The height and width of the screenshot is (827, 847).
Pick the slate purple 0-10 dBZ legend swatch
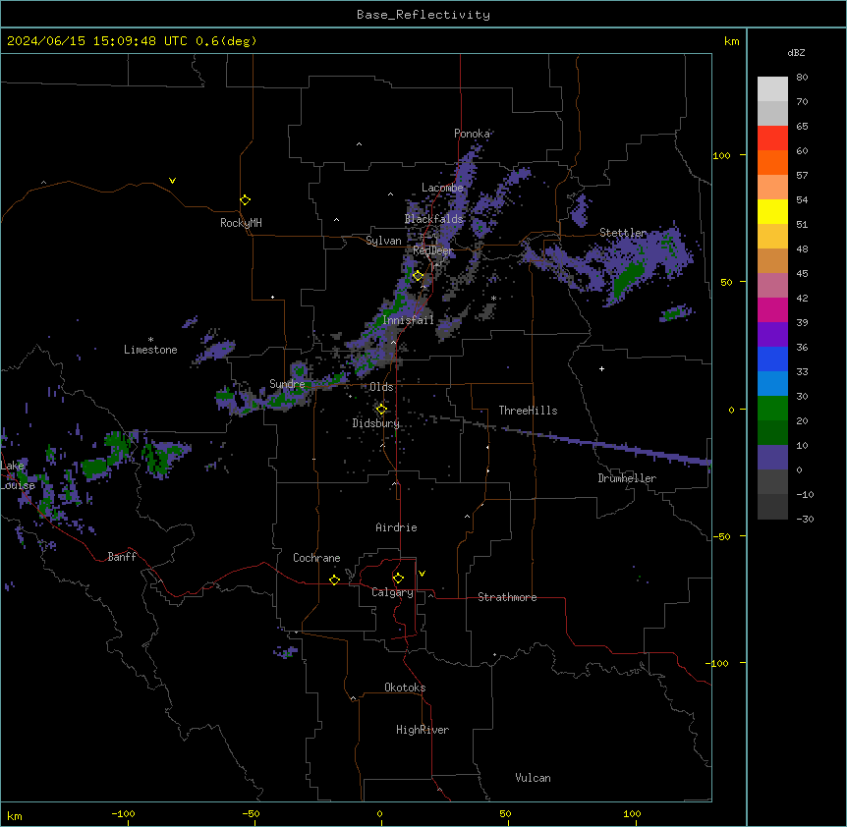[772, 458]
